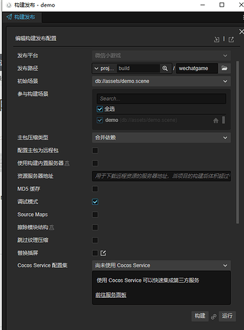Enable the Source Maps checkbox
244x330 pixels.
95,214
